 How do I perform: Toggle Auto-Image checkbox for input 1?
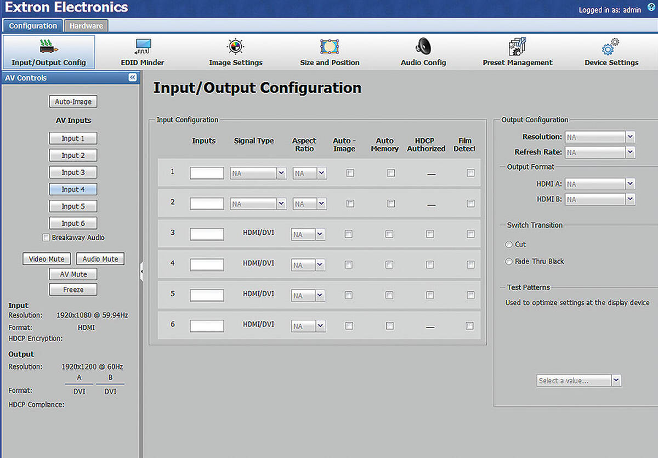point(350,173)
